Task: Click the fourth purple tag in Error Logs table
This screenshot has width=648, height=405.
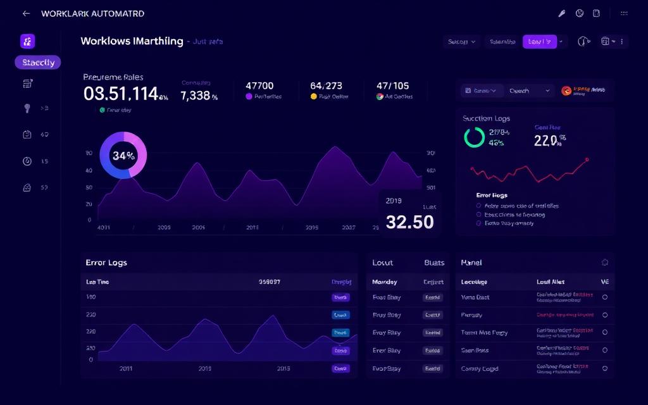Action: tap(340, 351)
